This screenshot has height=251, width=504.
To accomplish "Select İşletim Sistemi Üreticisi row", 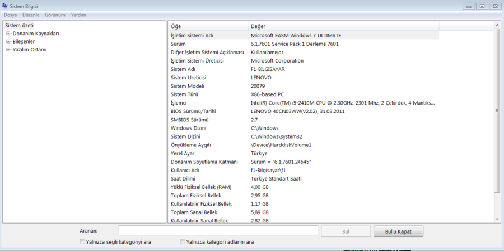I will click(304, 61).
